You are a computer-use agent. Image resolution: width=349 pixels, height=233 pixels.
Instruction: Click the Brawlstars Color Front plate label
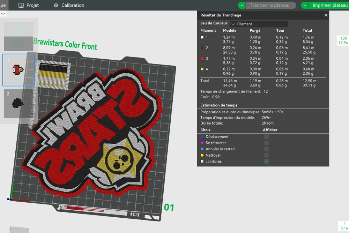[65, 44]
